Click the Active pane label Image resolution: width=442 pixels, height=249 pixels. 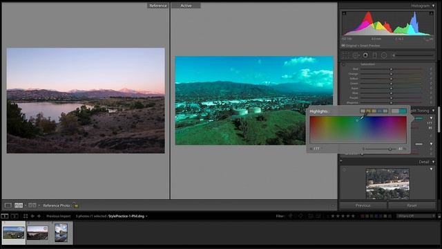coord(186,6)
